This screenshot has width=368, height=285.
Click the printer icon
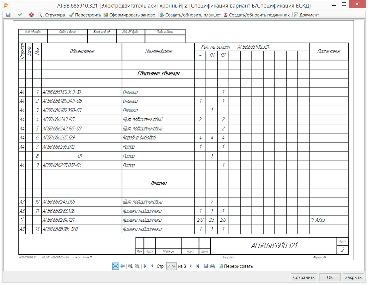(212, 266)
